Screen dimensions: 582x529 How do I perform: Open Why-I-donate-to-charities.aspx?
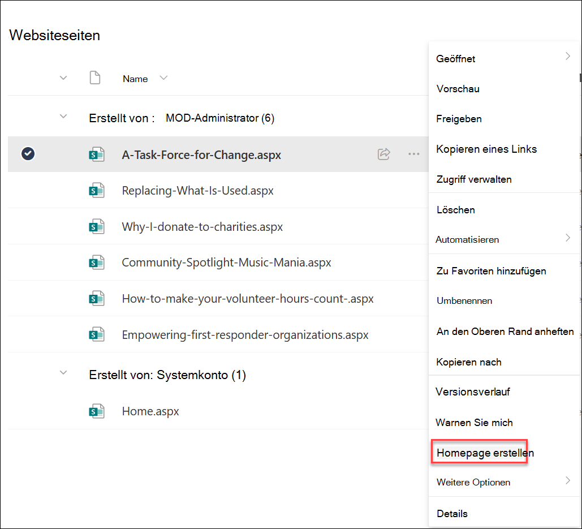point(202,227)
